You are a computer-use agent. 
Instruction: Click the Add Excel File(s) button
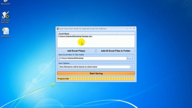pos(76,51)
